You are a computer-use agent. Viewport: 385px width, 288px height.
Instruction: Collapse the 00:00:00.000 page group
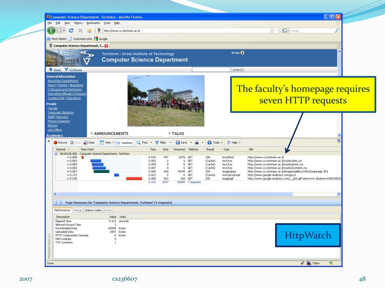[56, 154]
